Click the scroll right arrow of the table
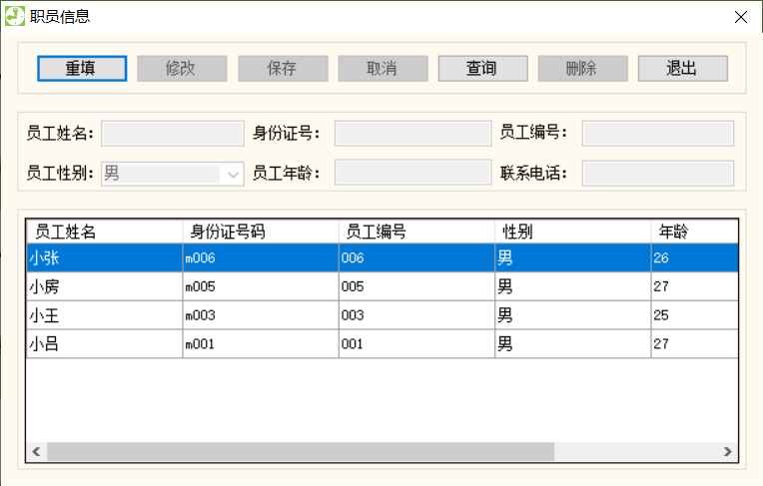The width and height of the screenshot is (763, 486). coord(727,451)
